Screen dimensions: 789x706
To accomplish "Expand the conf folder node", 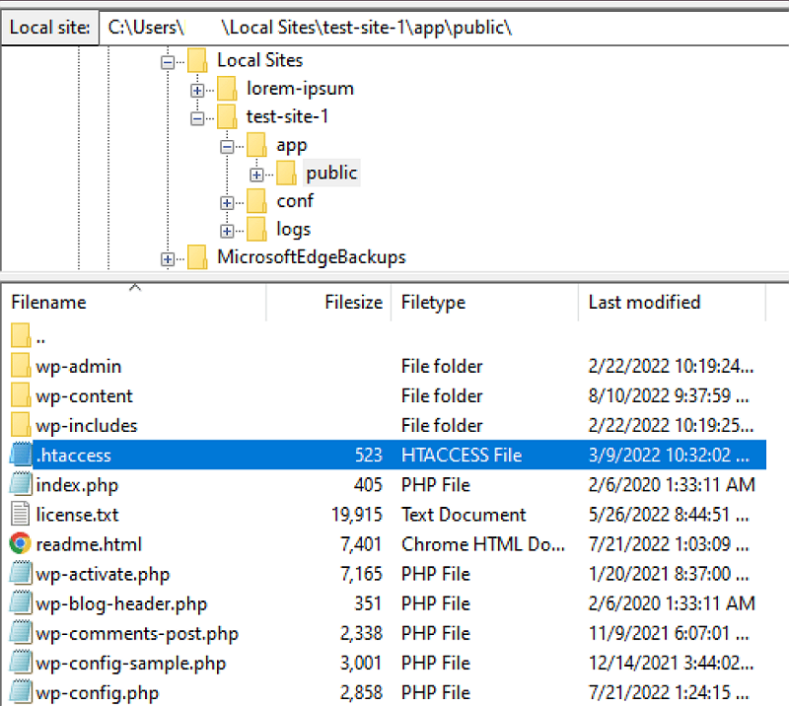I will coord(227,201).
